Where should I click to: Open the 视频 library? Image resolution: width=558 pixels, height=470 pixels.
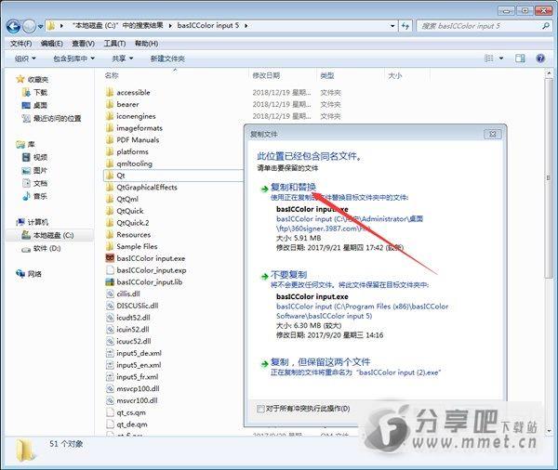[x=35, y=157]
